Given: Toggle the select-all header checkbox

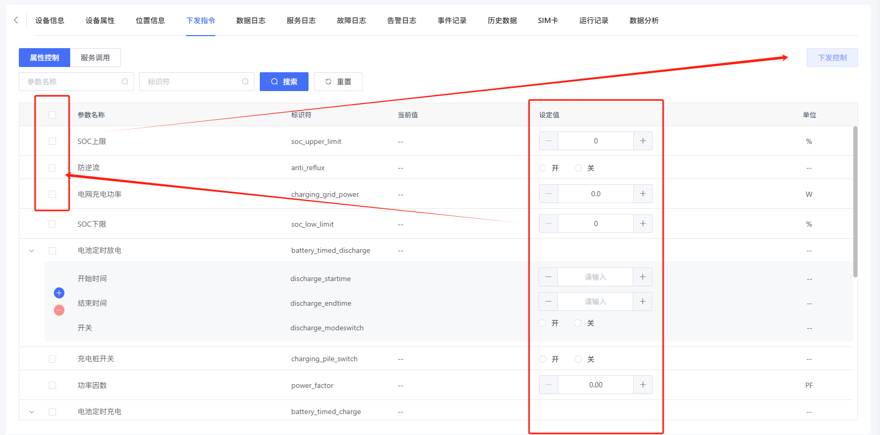Looking at the screenshot, I should (x=52, y=115).
